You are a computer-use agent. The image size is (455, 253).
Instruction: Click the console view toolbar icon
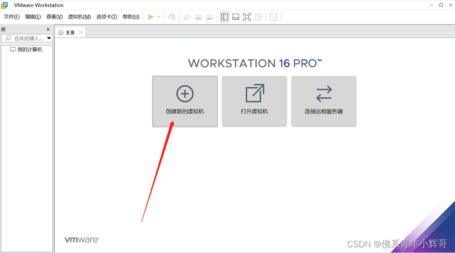click(x=273, y=17)
